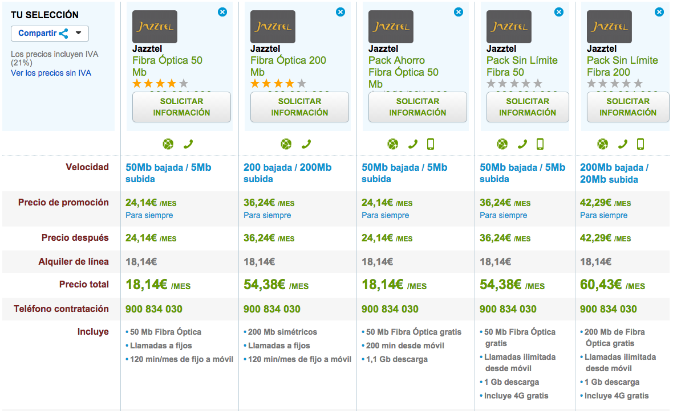Click phone icon under Fibra Óptica 200 Mb
Screen dimensions: 673x411
tap(306, 145)
